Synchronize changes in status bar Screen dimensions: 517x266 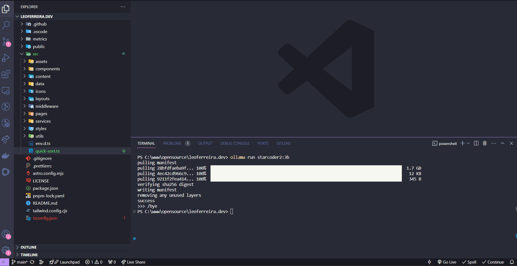click(x=32, y=262)
